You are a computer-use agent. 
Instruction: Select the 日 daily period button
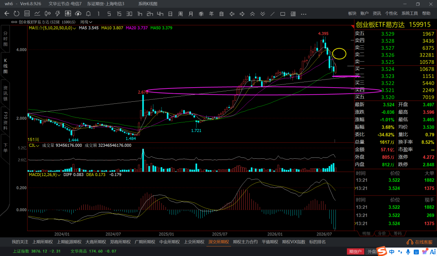170,14
